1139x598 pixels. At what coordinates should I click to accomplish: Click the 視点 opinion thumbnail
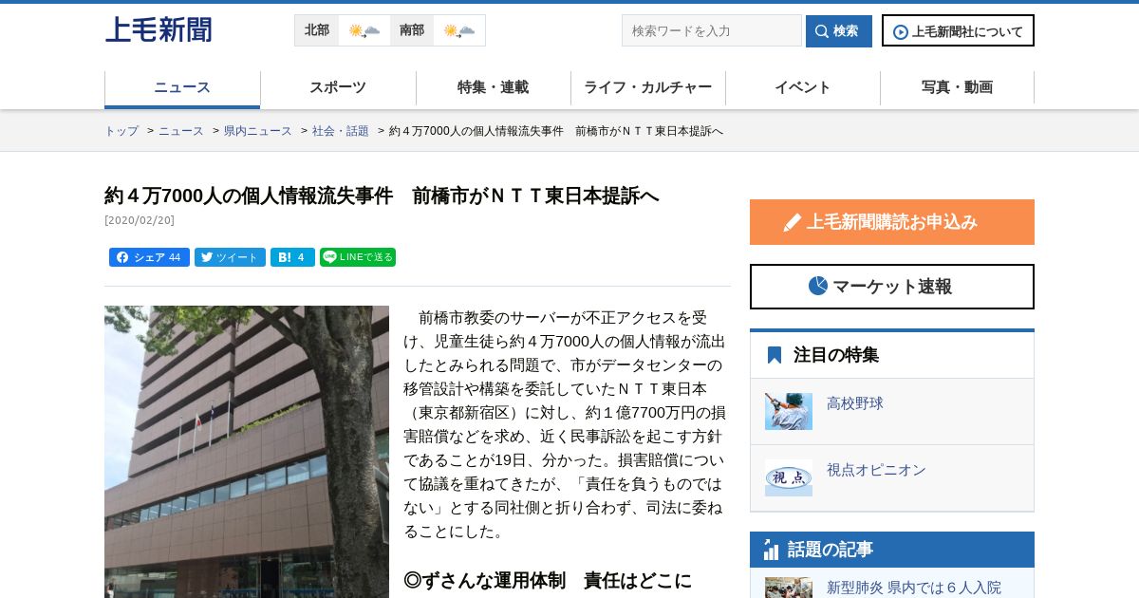click(789, 477)
